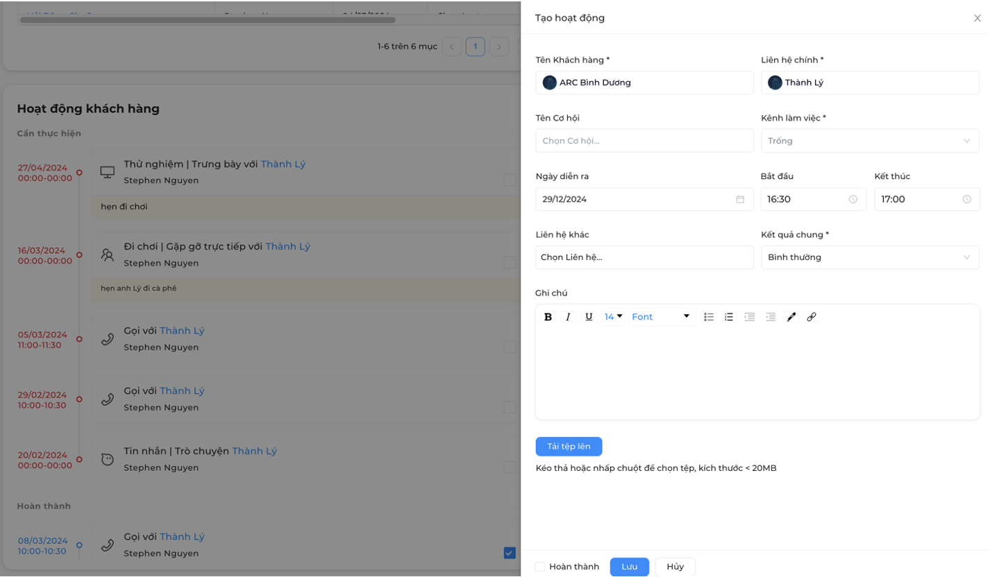Click ARC Bình Dương customer avatar
This screenshot has width=990, height=577.
click(550, 83)
